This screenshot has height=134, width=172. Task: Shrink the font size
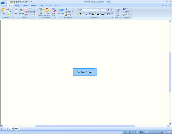coord(112,10)
